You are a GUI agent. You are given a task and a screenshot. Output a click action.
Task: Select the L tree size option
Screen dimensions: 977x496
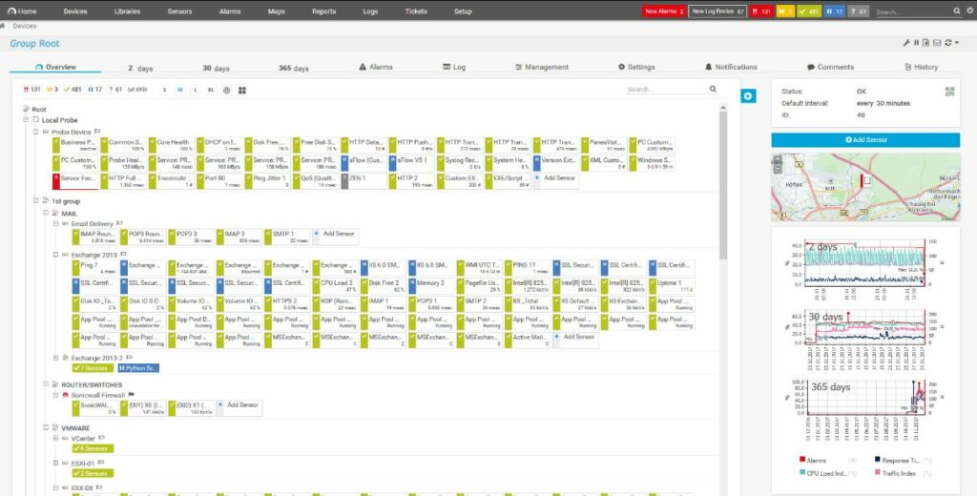[x=195, y=91]
